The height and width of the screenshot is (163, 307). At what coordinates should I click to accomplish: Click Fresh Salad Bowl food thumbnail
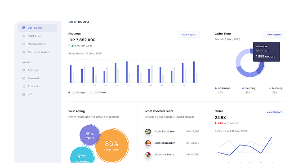[148, 131]
